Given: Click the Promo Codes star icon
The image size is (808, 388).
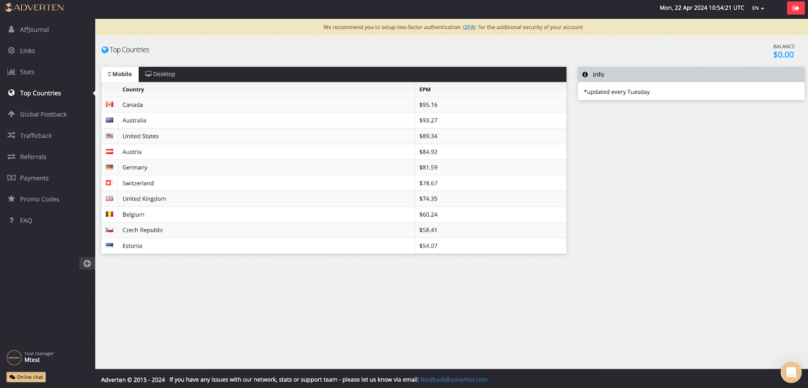Looking at the screenshot, I should (11, 199).
